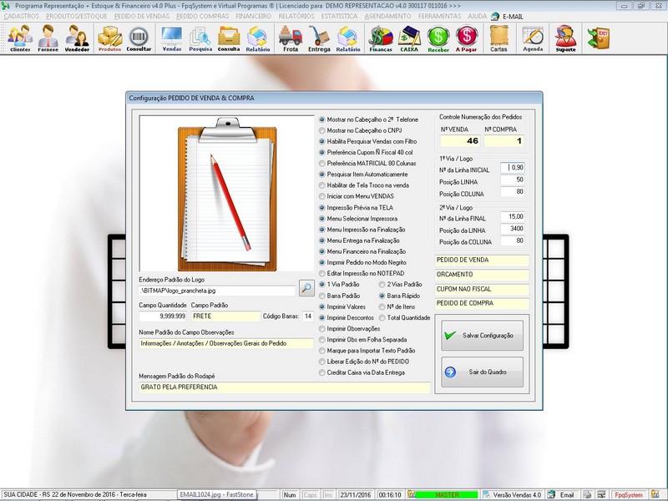Open the Frota truck icon
The image size is (668, 501).
[x=290, y=38]
